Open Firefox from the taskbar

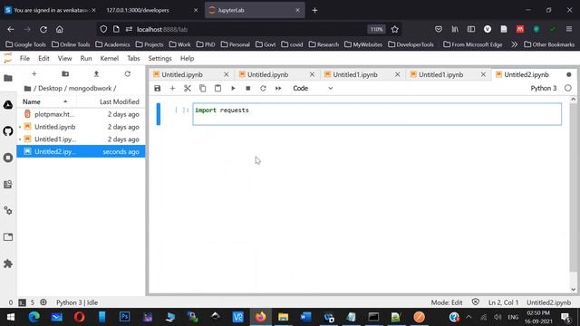[260, 317]
